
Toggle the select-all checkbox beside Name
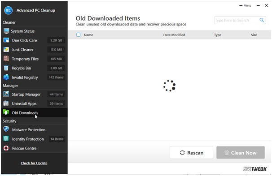[79, 35]
